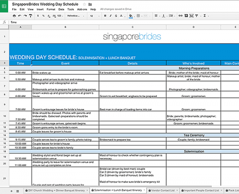Screen dimensions: 239x194
Task: Open the Functions sigma menu
Action: (x=205, y=16)
